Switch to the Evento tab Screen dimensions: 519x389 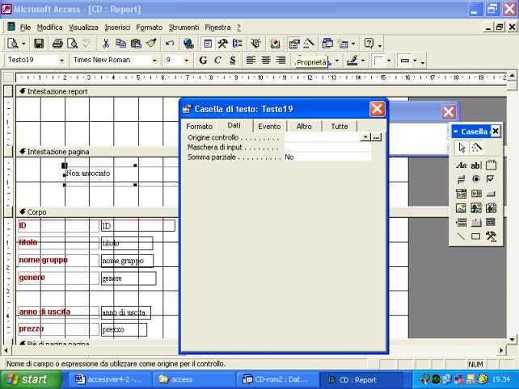click(x=269, y=127)
